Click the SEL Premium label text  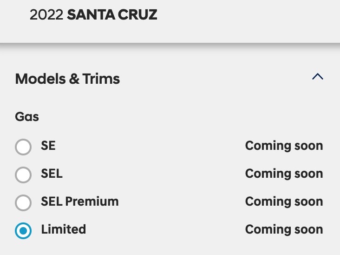click(x=80, y=202)
